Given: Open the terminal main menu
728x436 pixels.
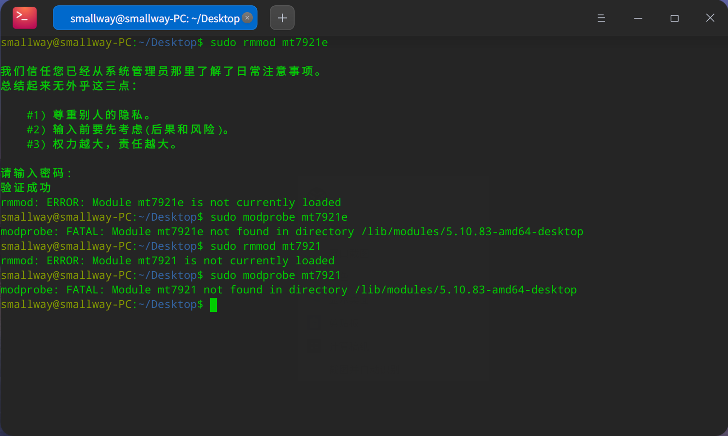Looking at the screenshot, I should (601, 18).
